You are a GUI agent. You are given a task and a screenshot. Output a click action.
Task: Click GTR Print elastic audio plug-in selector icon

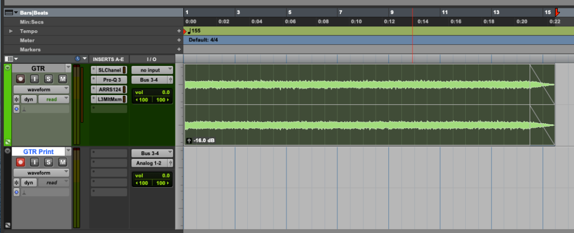pyautogui.click(x=24, y=193)
